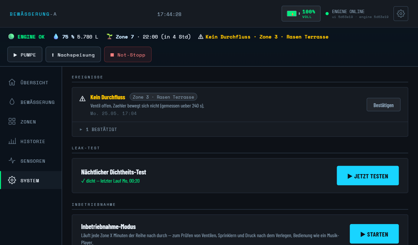Click the pulse line icon for Sensoren
This screenshot has height=245, width=418.
(x=12, y=161)
